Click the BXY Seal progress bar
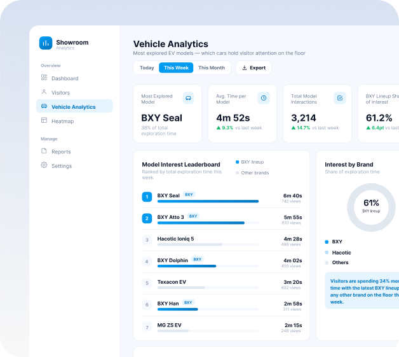 (208, 201)
